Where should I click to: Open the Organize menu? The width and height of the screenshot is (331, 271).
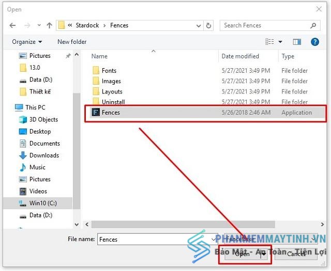27,42
